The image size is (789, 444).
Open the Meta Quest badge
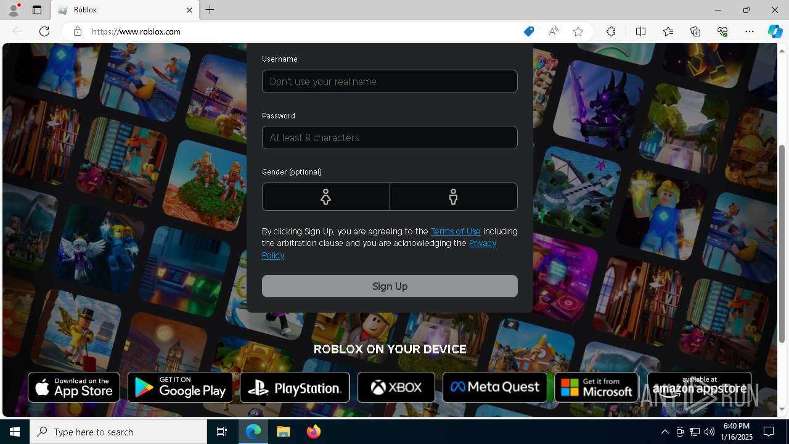495,387
